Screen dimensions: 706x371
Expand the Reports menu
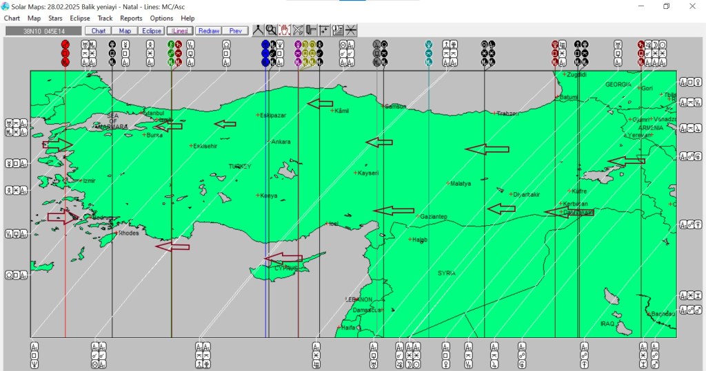point(131,18)
